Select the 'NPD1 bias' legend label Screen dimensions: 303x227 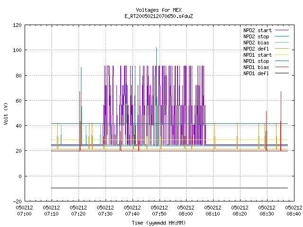click(x=256, y=67)
